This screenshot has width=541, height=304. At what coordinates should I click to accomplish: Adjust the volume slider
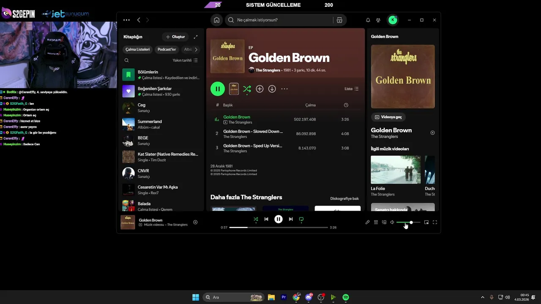[408, 222]
